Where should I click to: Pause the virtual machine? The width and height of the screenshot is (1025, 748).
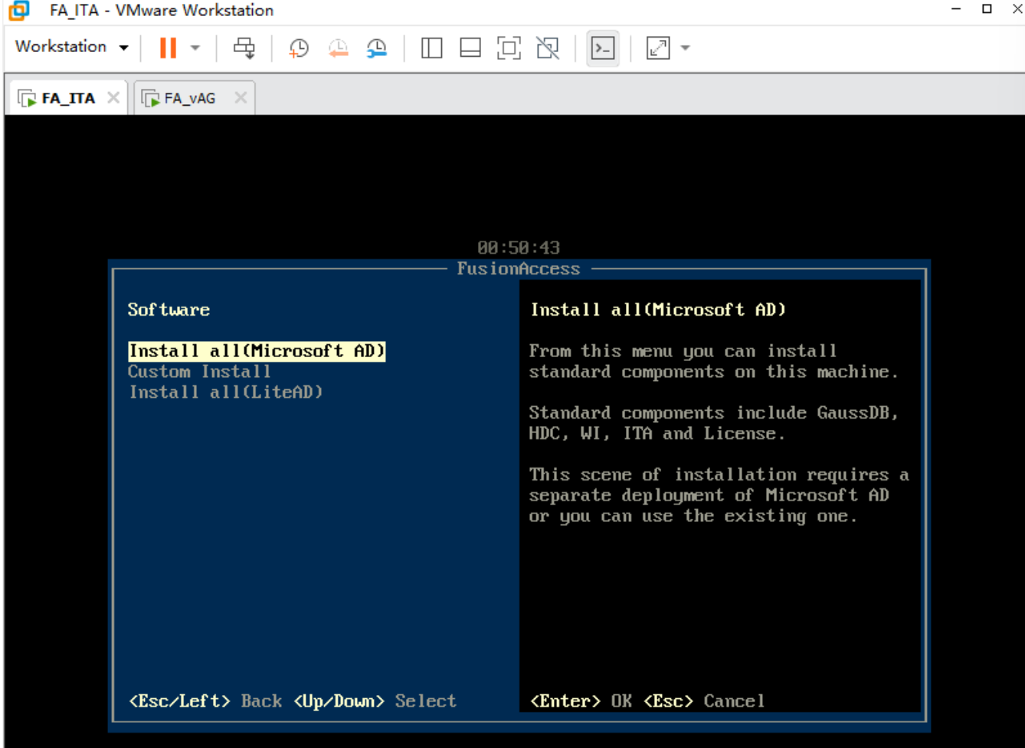(x=168, y=48)
